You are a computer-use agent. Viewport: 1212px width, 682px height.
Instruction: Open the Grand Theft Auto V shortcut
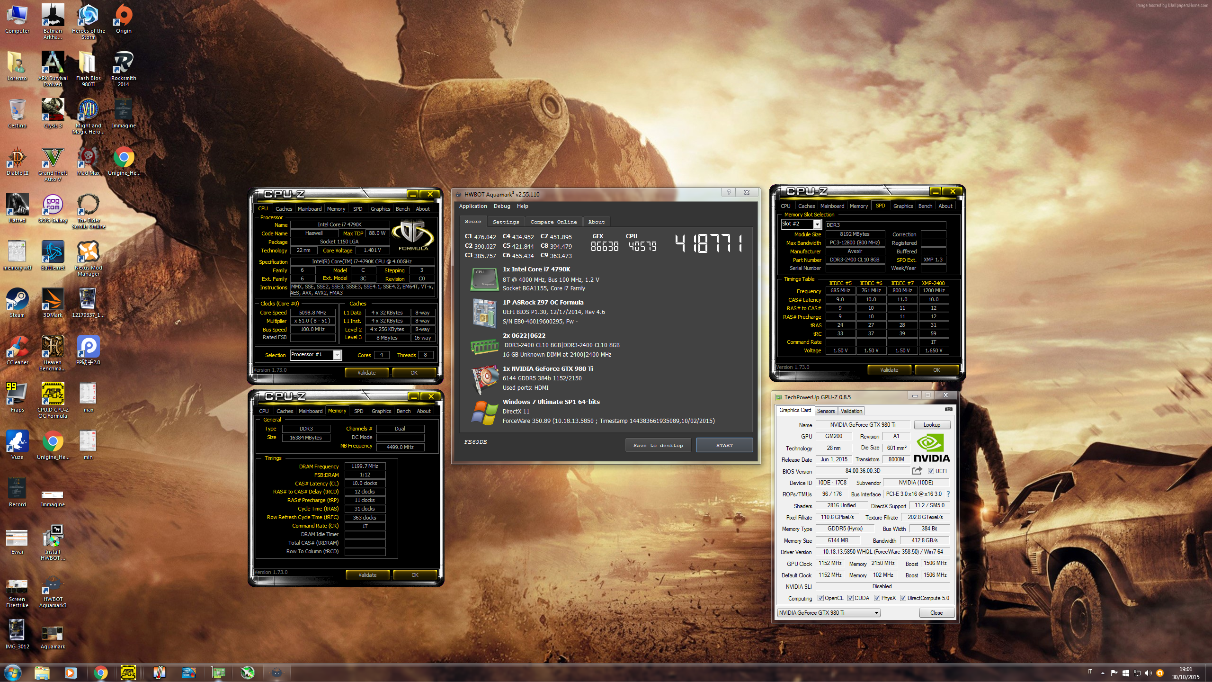click(x=53, y=164)
